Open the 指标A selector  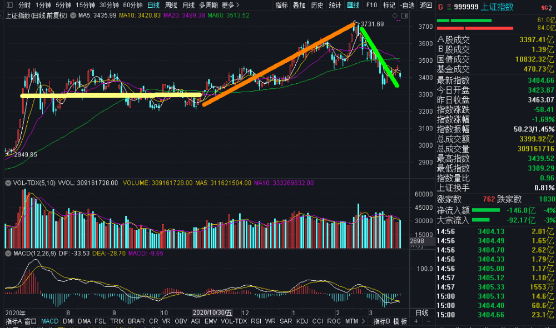(13, 321)
